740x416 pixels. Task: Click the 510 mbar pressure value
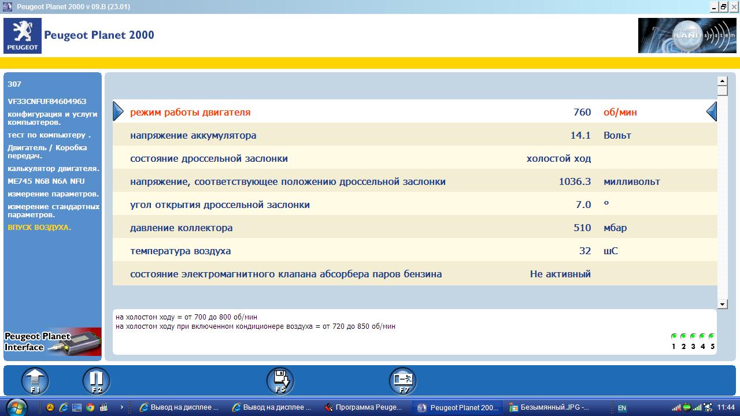(582, 228)
